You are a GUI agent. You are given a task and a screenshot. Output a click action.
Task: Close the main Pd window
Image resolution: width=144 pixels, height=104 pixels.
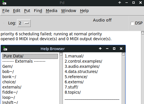[x=141, y=3]
